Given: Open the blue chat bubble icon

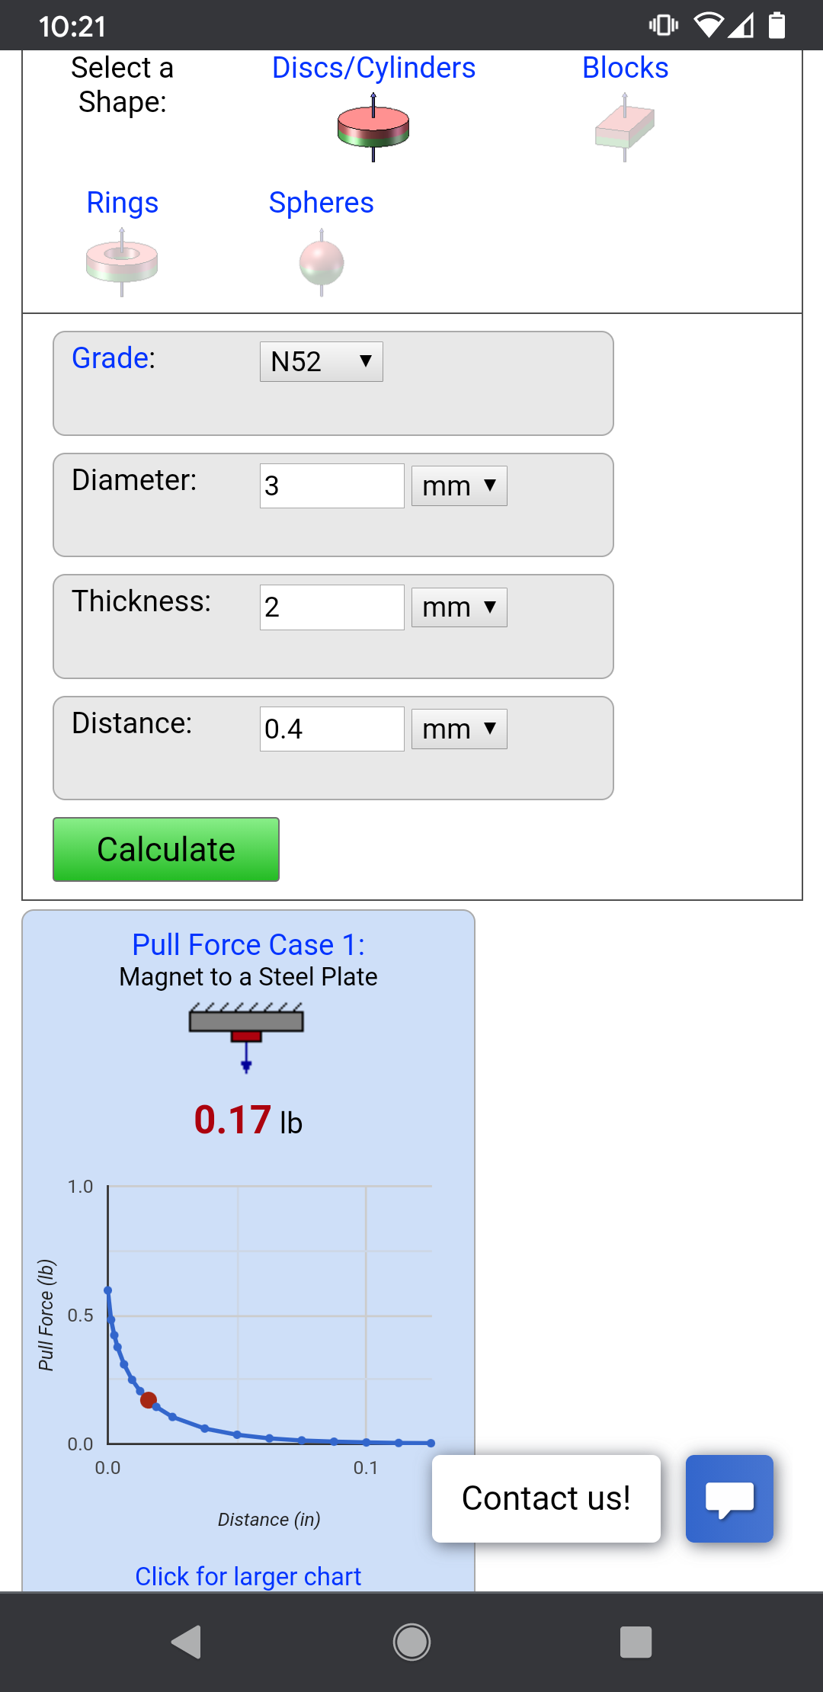Looking at the screenshot, I should [x=729, y=1498].
